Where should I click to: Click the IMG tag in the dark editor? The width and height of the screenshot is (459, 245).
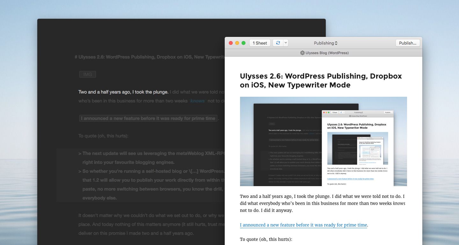tap(87, 74)
